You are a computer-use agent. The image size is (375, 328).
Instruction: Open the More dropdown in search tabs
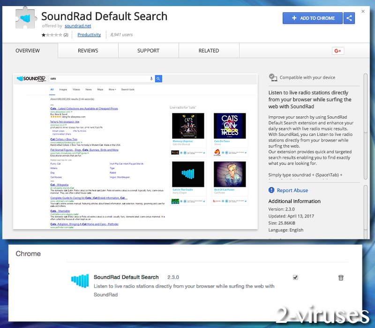click(x=112, y=89)
